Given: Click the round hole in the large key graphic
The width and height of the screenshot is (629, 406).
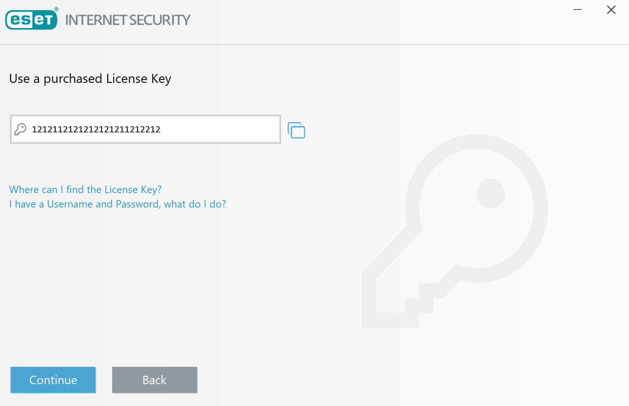Looking at the screenshot, I should 491,194.
